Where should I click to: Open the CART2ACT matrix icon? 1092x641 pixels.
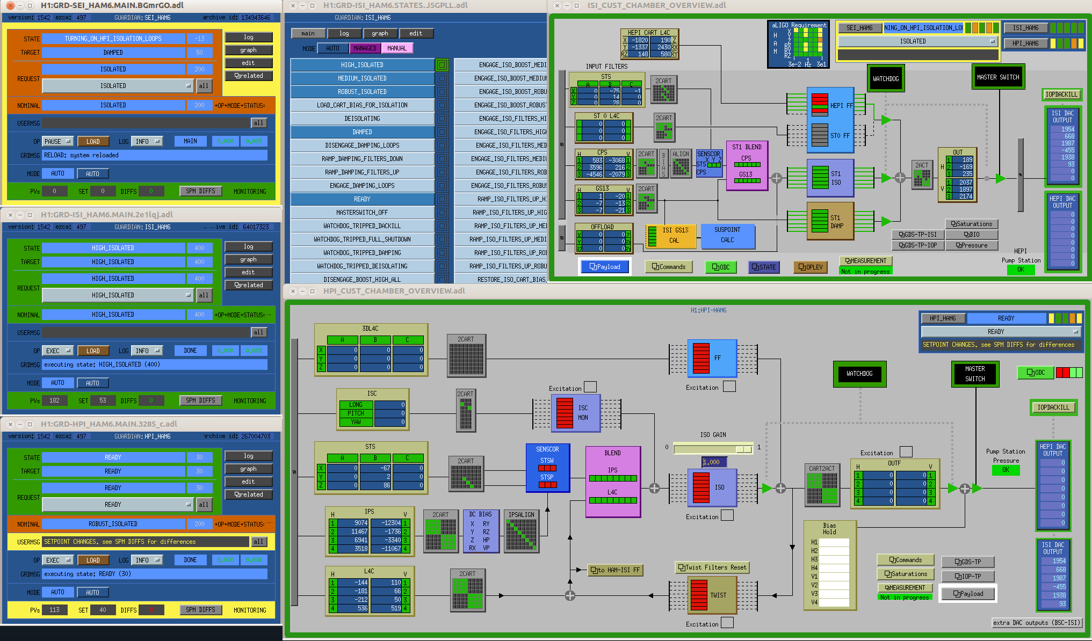click(x=822, y=485)
